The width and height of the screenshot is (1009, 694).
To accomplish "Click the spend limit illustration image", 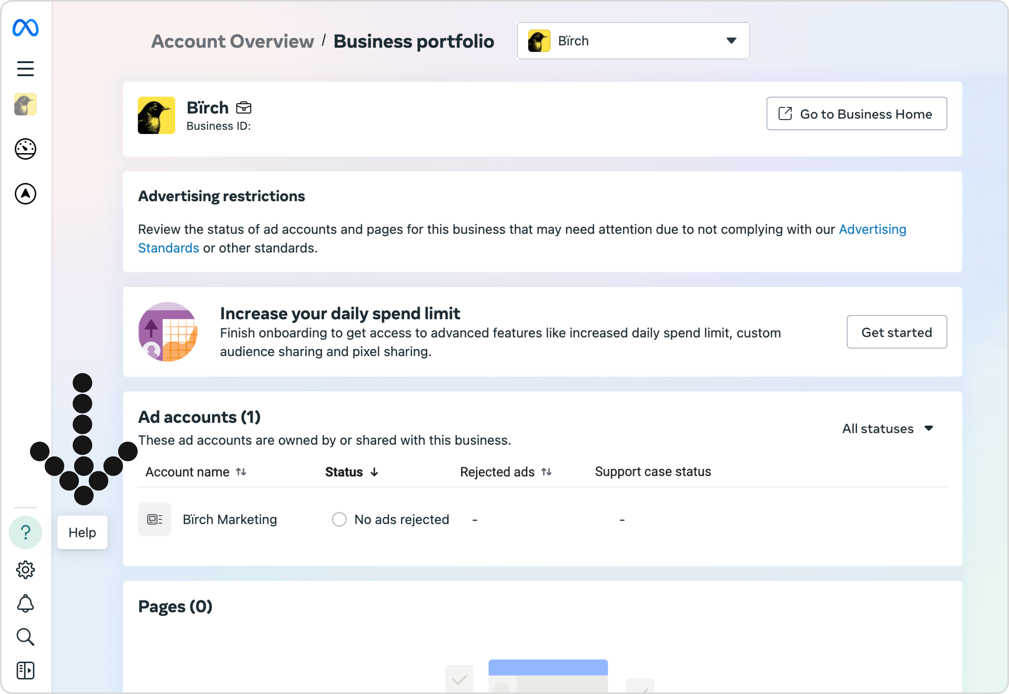I will point(168,332).
